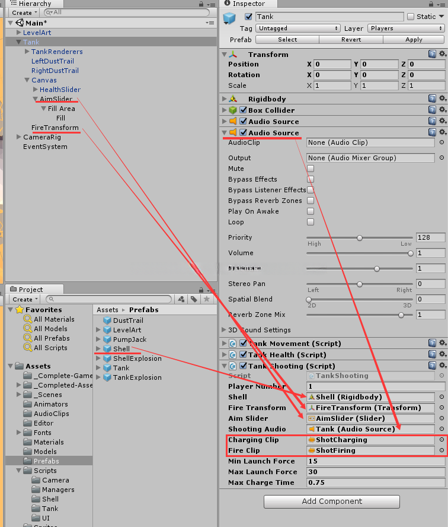Click the Assets breadcrumb in Project path
448x527 pixels.
107,310
